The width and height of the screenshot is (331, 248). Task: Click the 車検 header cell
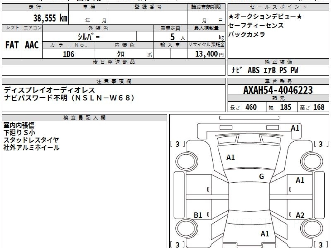89,7
